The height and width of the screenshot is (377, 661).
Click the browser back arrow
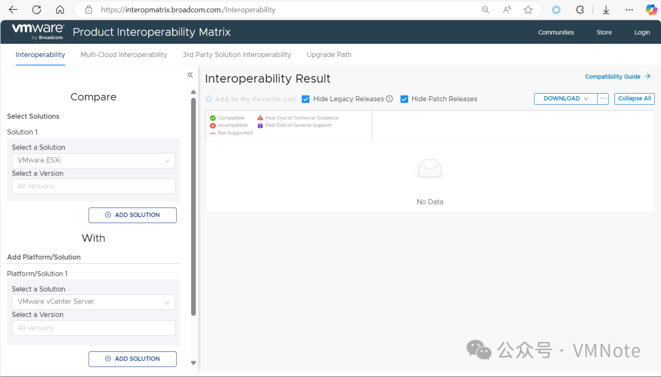point(13,10)
